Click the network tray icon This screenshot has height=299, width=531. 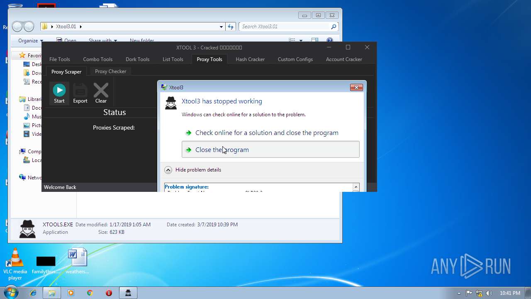(x=479, y=293)
